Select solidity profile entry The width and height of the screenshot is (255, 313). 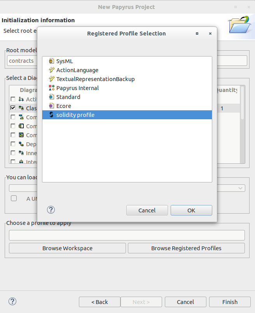pyautogui.click(x=127, y=115)
